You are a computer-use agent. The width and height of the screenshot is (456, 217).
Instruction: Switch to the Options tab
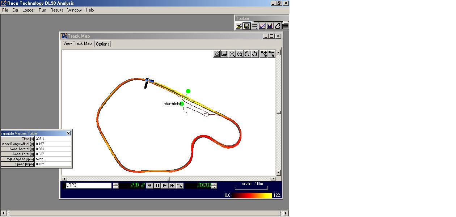[102, 44]
